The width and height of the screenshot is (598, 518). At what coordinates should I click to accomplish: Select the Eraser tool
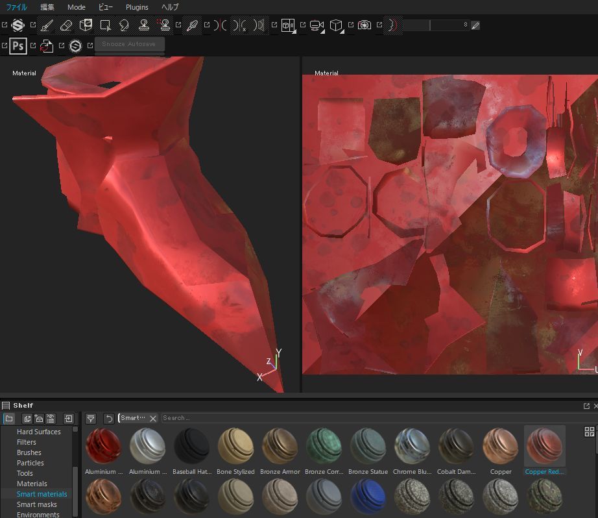click(x=66, y=25)
